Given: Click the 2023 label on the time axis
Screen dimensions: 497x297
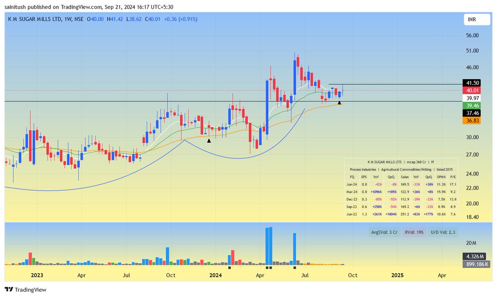Looking at the screenshot, I should pyautogui.click(x=37, y=275).
